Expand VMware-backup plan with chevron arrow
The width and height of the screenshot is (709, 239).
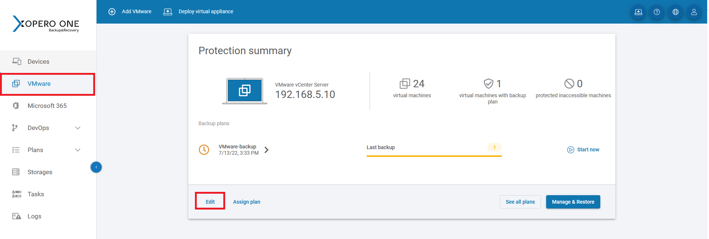(266, 150)
